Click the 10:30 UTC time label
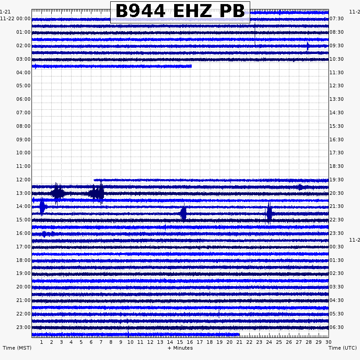Viewport: 360px width, 360px height. [x=337, y=59]
